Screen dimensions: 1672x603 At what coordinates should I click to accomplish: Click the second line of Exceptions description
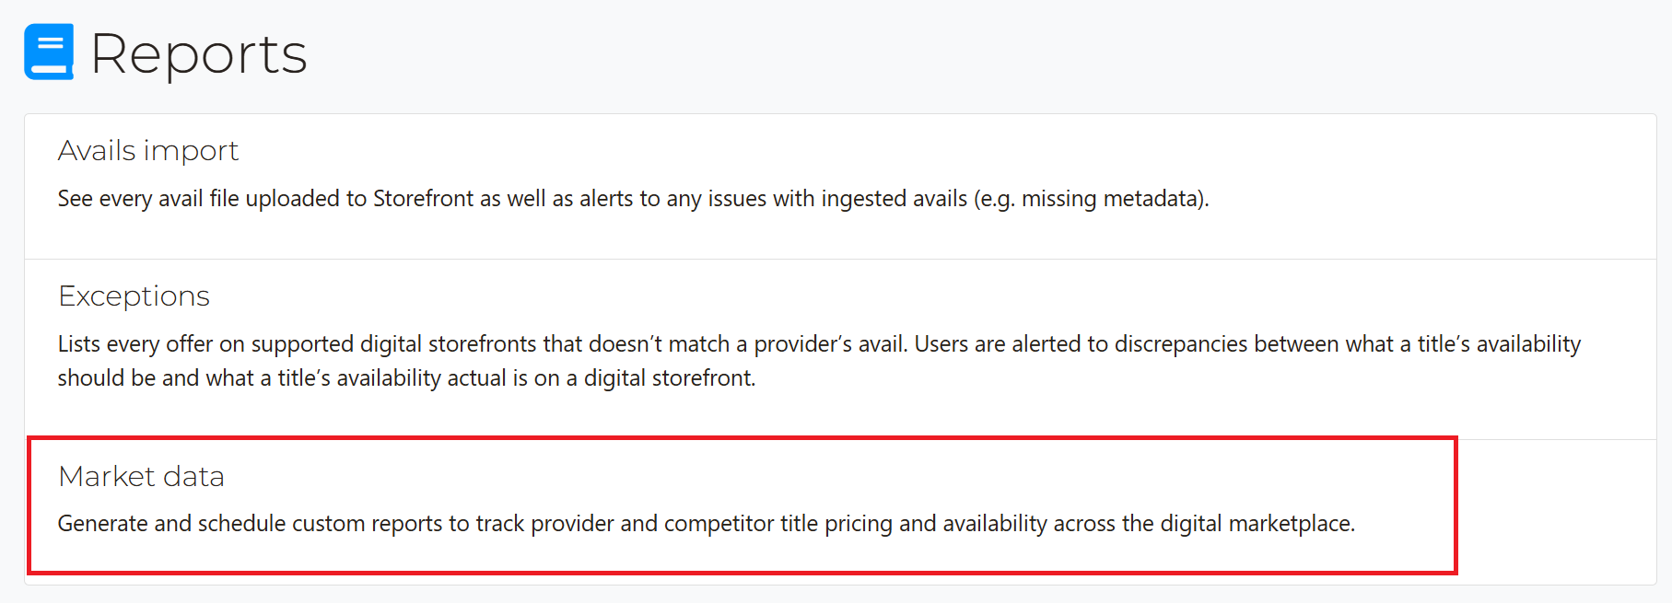406,378
